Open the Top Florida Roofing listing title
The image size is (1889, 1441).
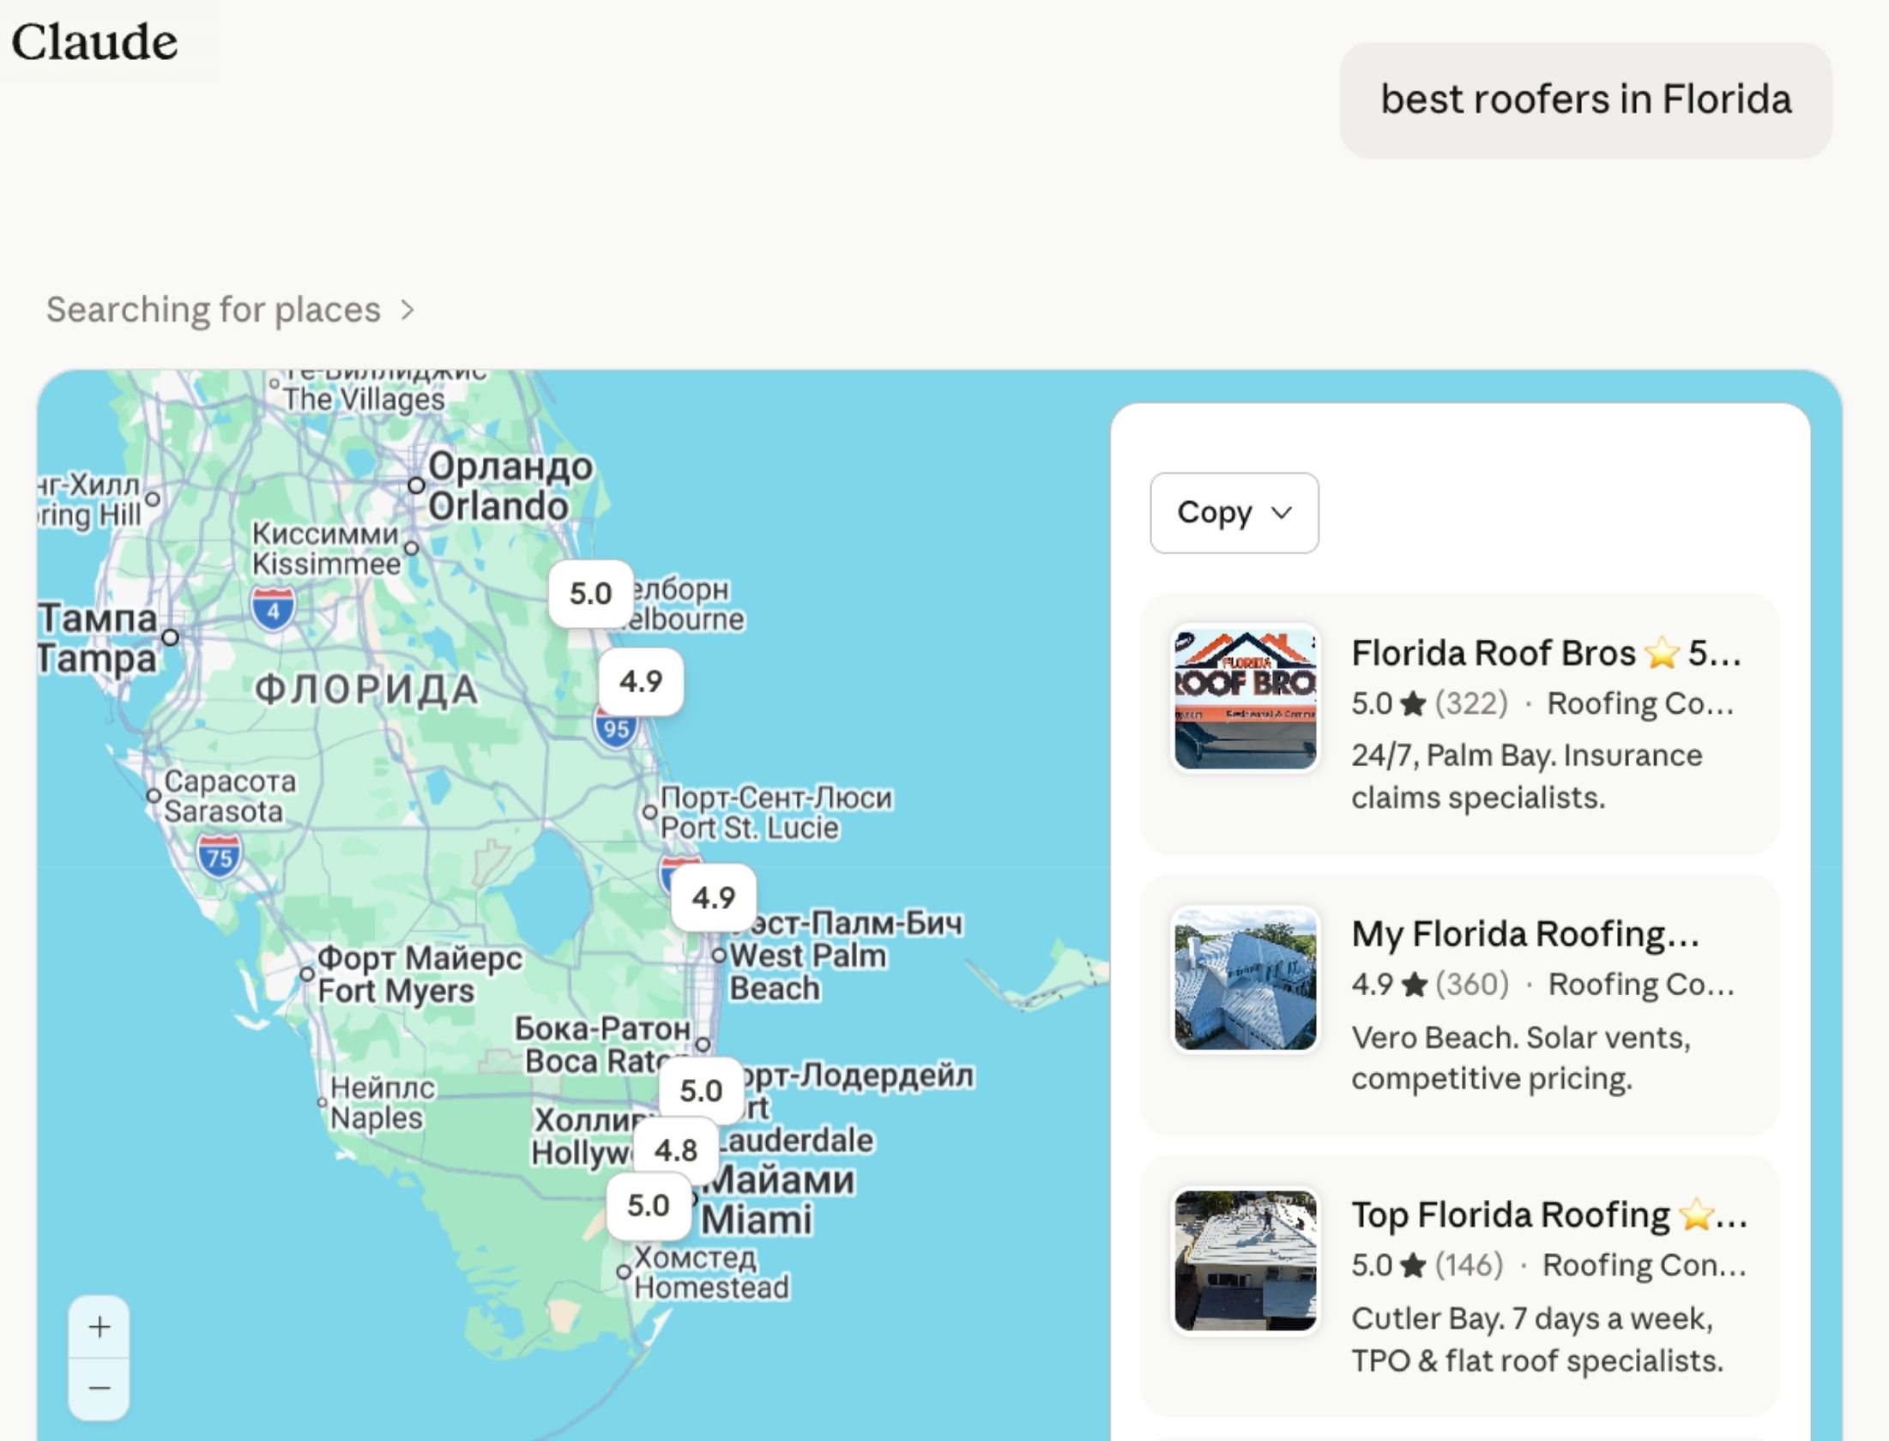(1549, 1215)
